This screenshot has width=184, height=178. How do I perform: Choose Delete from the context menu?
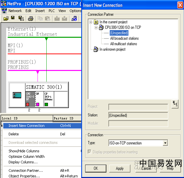click(42, 134)
